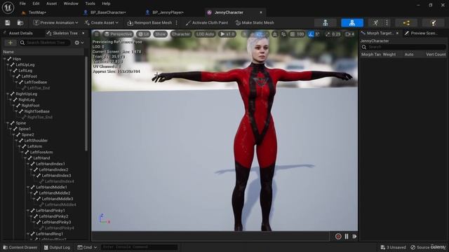
Task: Open the Edit menu
Action: [36, 3]
